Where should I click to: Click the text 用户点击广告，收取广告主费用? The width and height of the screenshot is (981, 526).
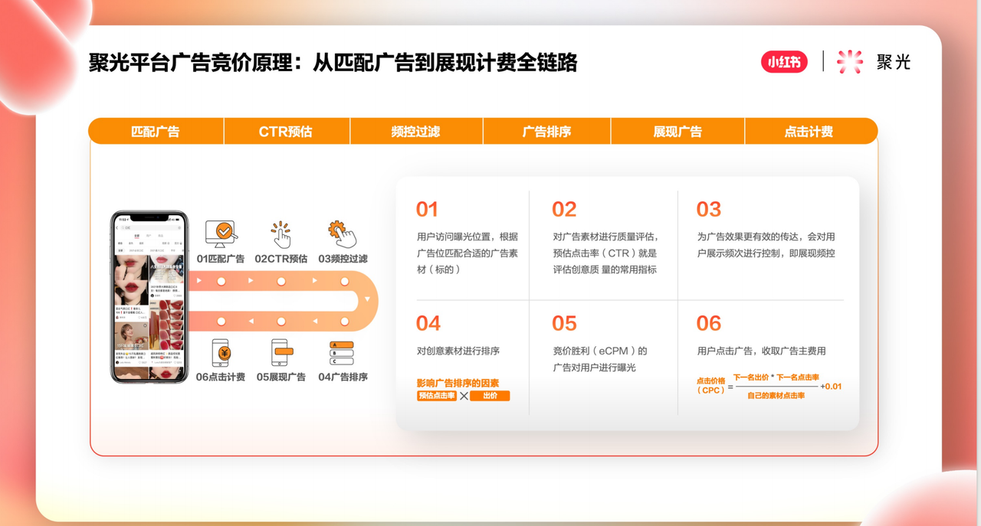point(761,351)
